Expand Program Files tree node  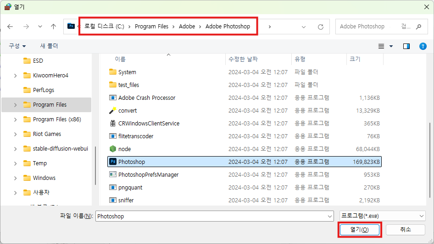[16, 105]
